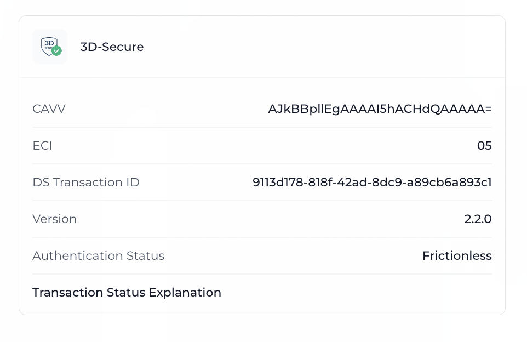
Task: Click the divider below the ECI row
Action: (x=262, y=164)
